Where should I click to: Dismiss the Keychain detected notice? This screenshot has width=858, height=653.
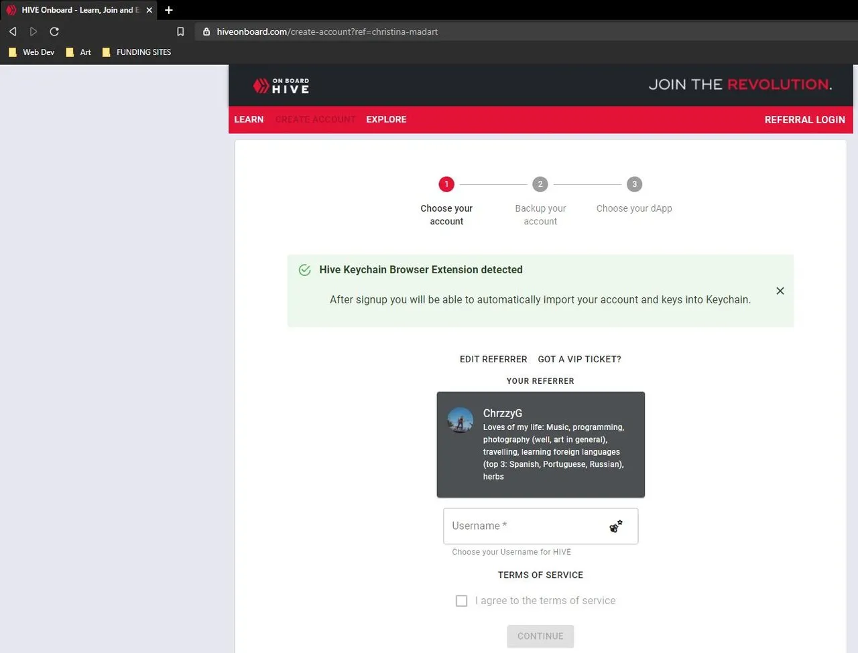780,291
